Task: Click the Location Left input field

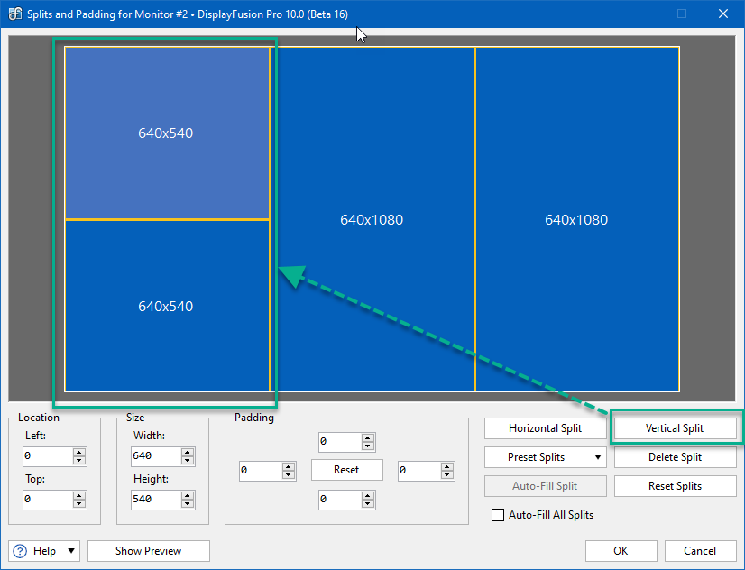Action: tap(48, 456)
